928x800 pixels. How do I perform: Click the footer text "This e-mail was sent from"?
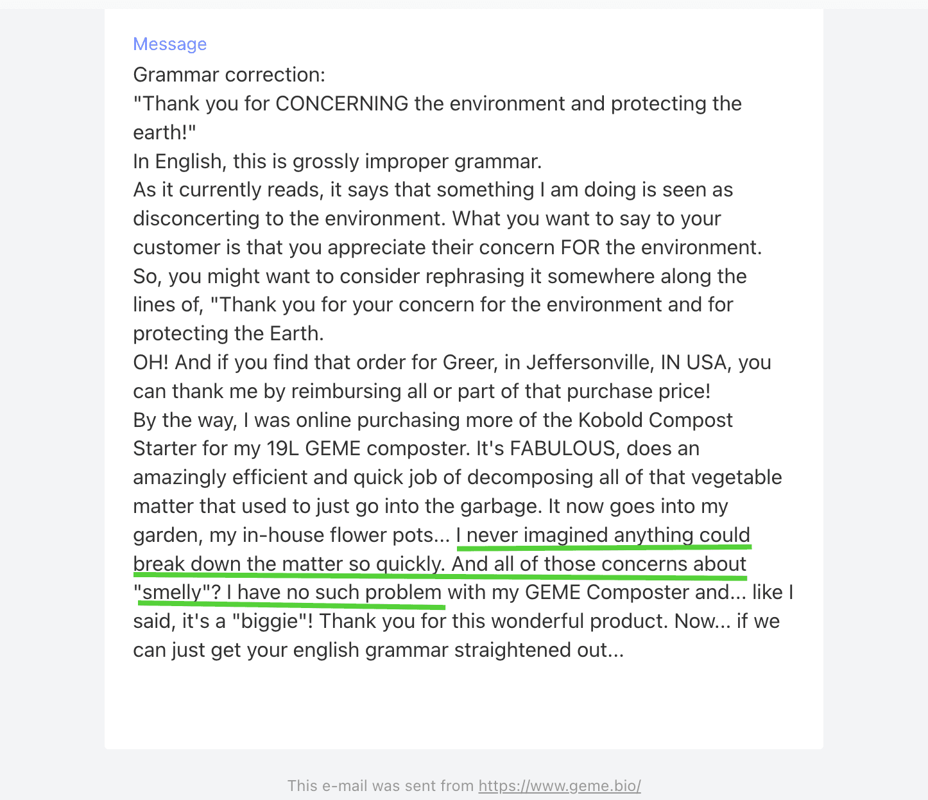[381, 786]
